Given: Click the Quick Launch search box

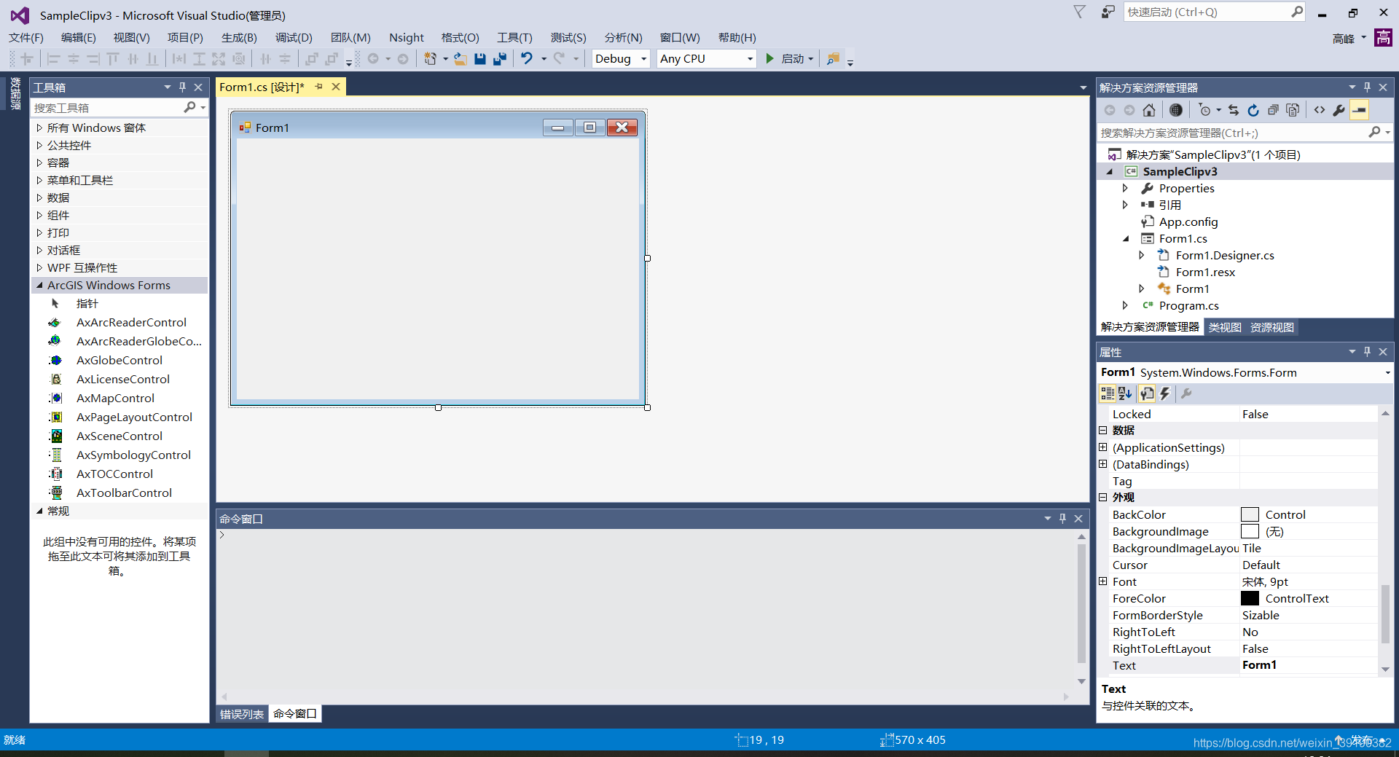Looking at the screenshot, I should [1207, 12].
